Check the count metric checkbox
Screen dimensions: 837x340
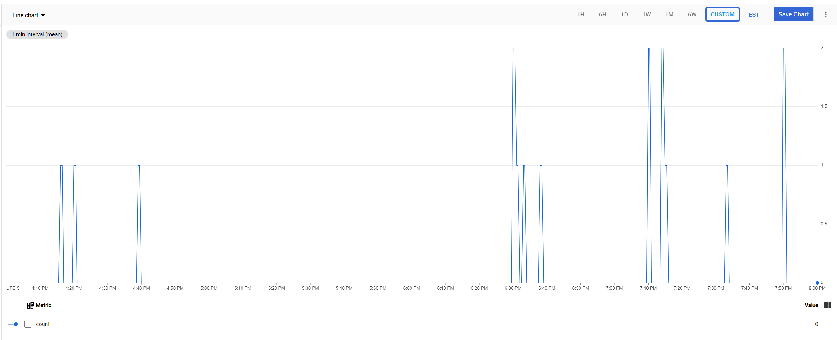click(x=28, y=324)
